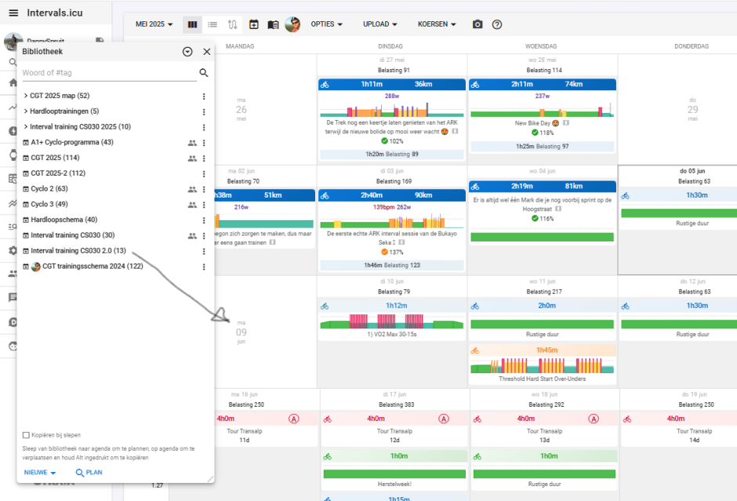Open the UPLOAD menu
737x501 pixels.
tap(380, 24)
